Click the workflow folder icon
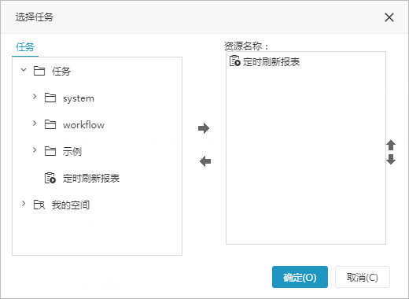 pyautogui.click(x=50, y=124)
